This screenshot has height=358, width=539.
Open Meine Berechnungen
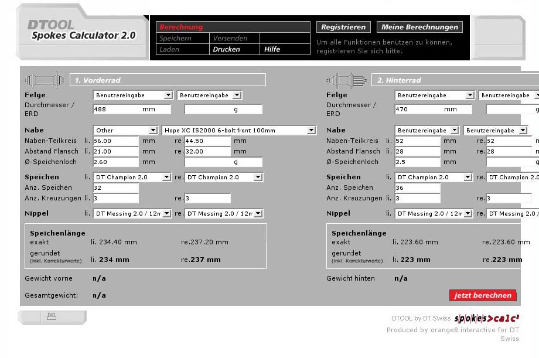click(419, 27)
